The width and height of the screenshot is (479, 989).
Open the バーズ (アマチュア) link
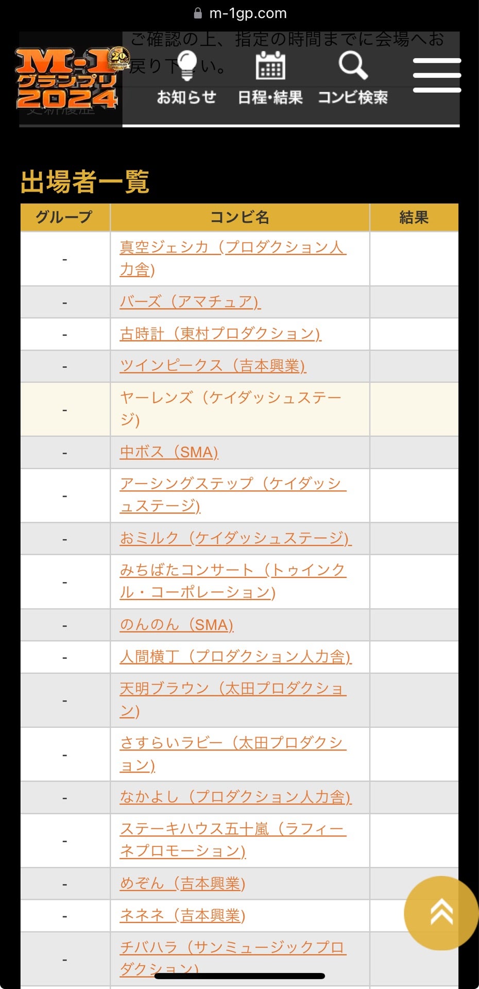190,301
